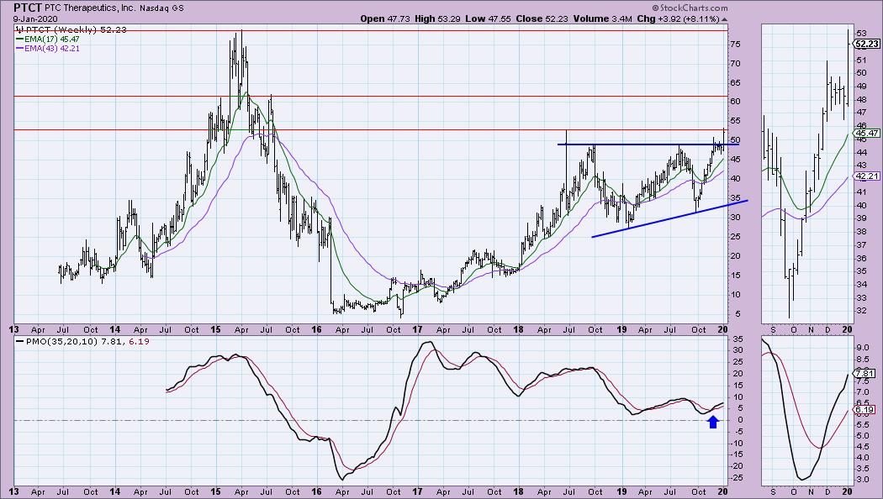Click the boxed 45.47 EMA tag in zoom panel
This screenshot has height=499, width=883.
(867, 134)
